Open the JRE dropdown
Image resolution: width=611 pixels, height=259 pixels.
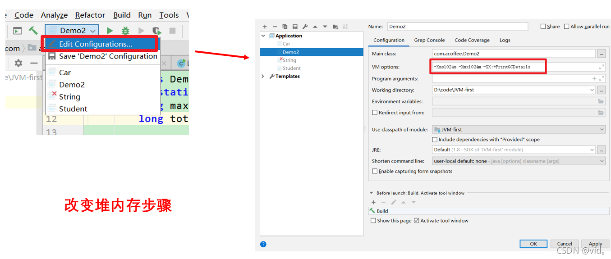pyautogui.click(x=592, y=150)
